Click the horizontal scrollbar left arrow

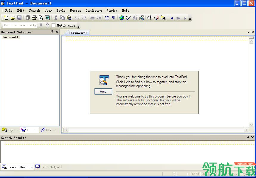pyautogui.click(x=66, y=130)
